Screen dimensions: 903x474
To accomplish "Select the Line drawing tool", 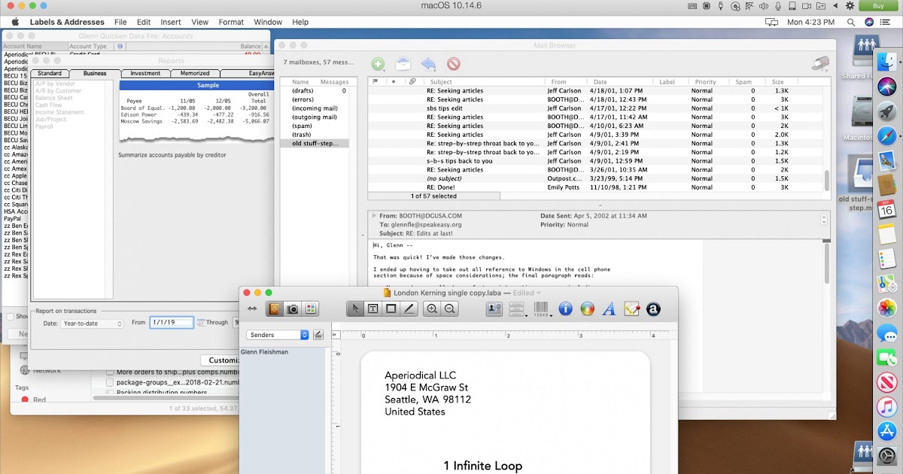I will (409, 308).
